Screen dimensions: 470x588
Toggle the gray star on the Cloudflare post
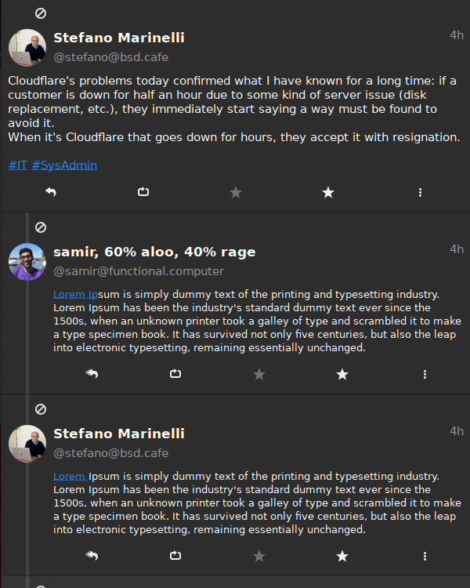(x=236, y=192)
